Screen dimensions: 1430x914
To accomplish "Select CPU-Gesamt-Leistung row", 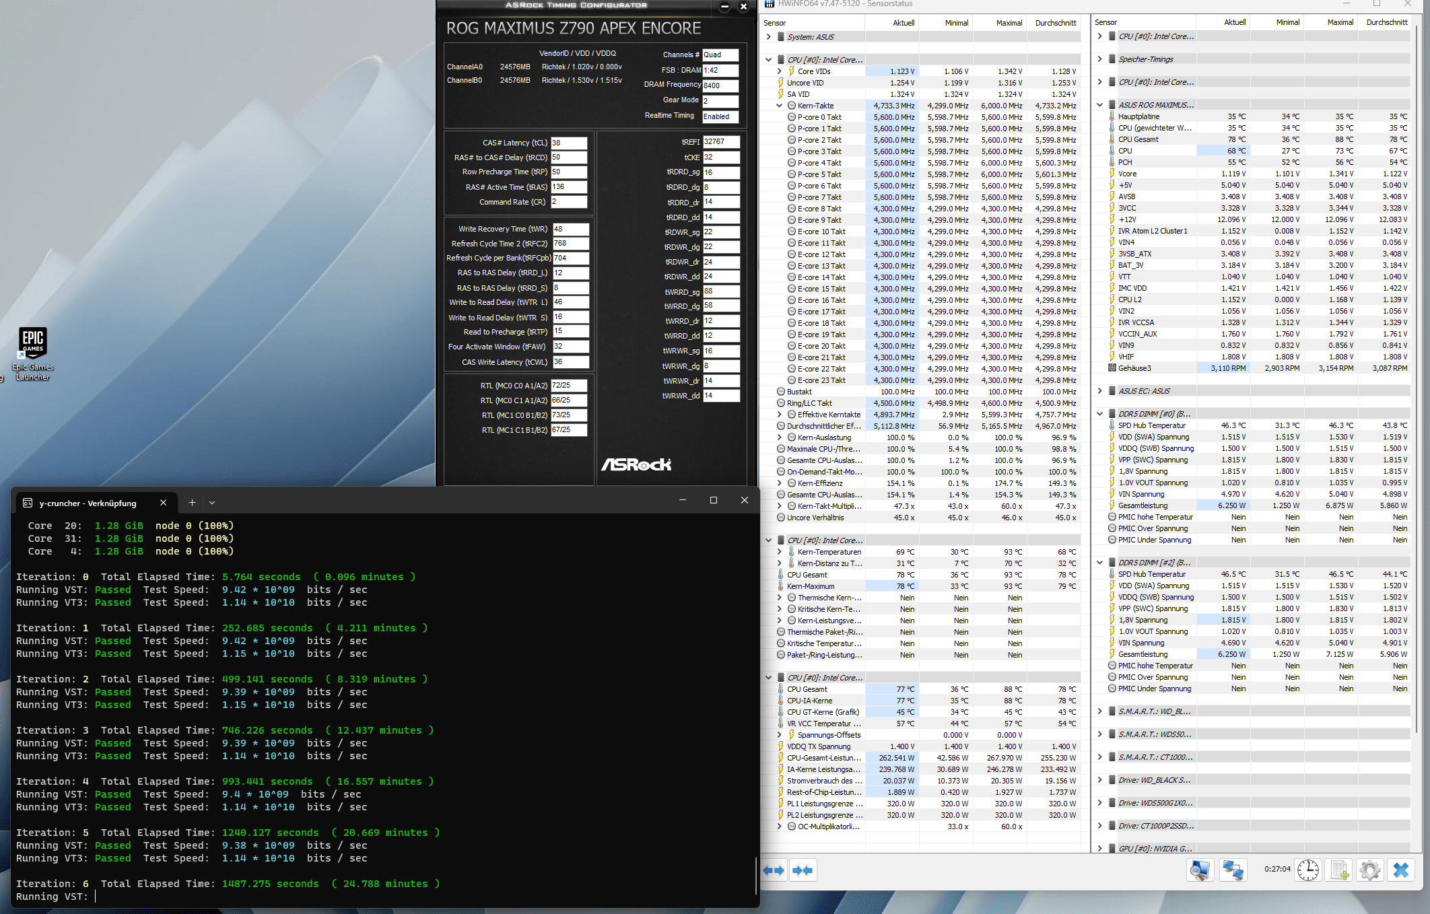I will [921, 758].
